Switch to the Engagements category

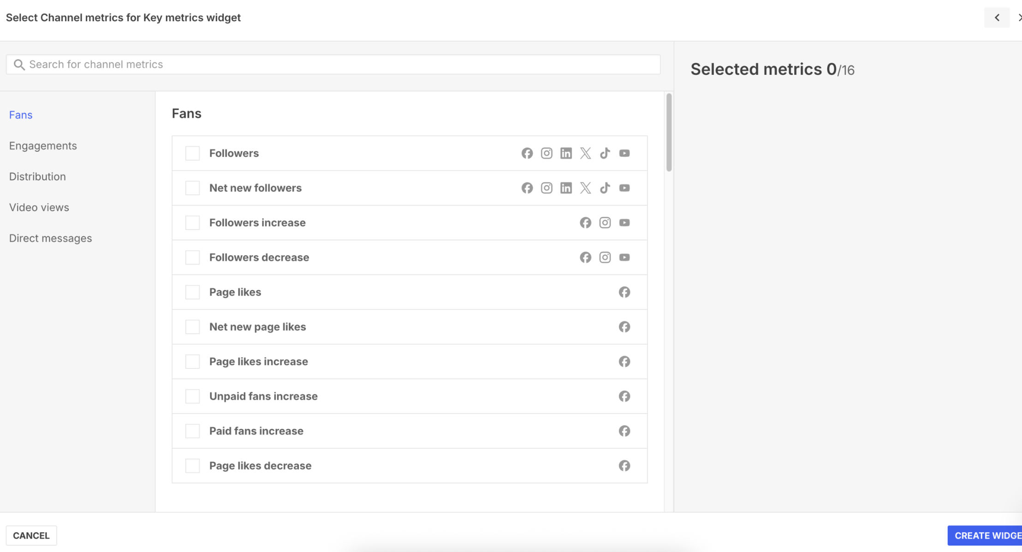point(43,145)
